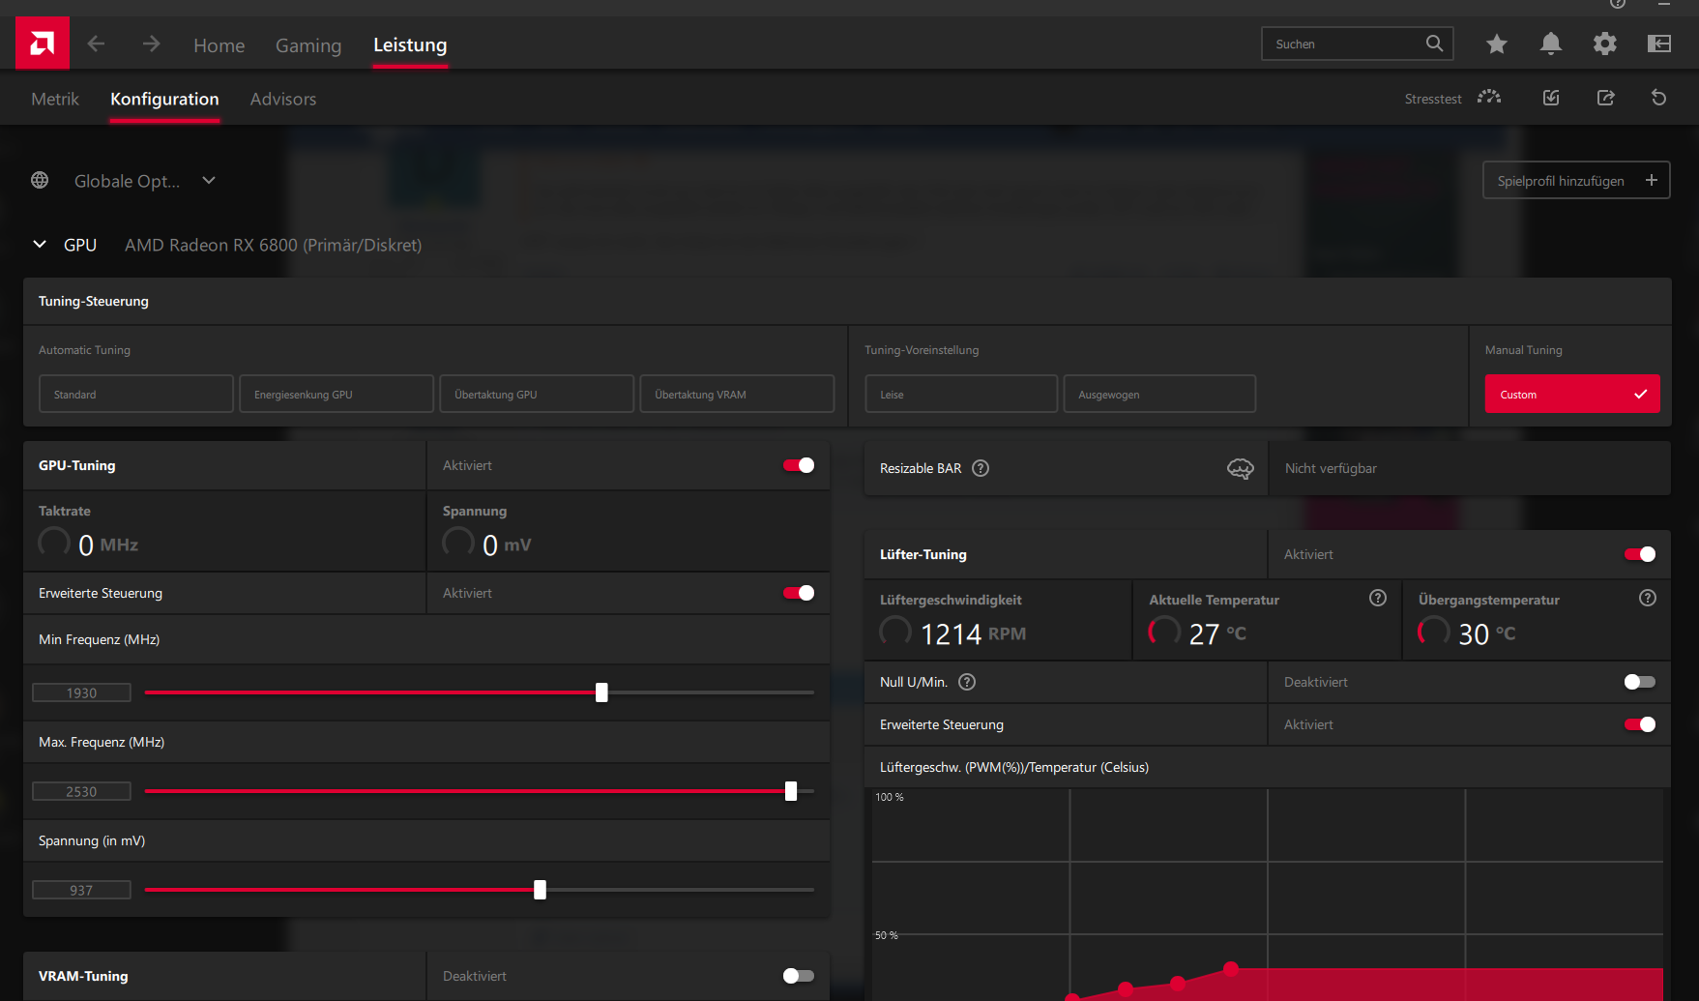Click the Übergangstemperatur help icon
This screenshot has height=1001, width=1699.
click(1648, 598)
